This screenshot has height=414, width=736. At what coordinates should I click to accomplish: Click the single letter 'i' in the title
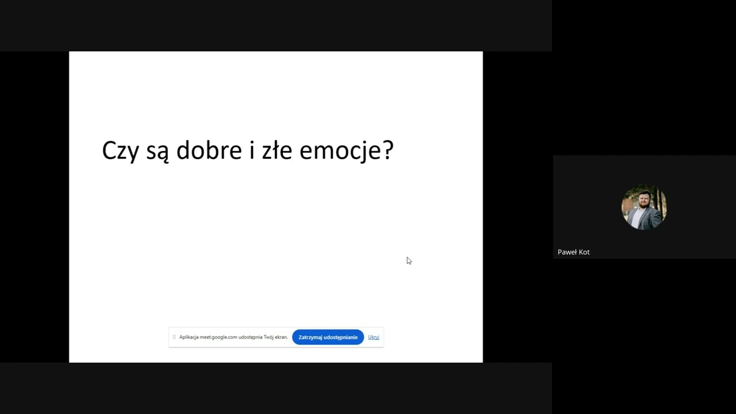(x=252, y=151)
